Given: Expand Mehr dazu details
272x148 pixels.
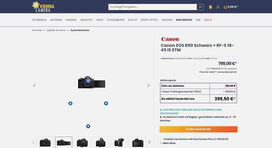Looking at the screenshot, I should tap(168, 143).
